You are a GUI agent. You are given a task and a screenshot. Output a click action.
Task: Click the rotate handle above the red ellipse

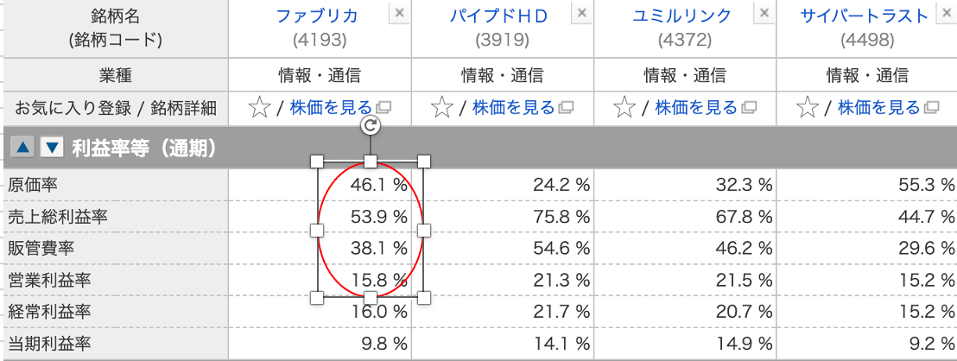pyautogui.click(x=371, y=125)
